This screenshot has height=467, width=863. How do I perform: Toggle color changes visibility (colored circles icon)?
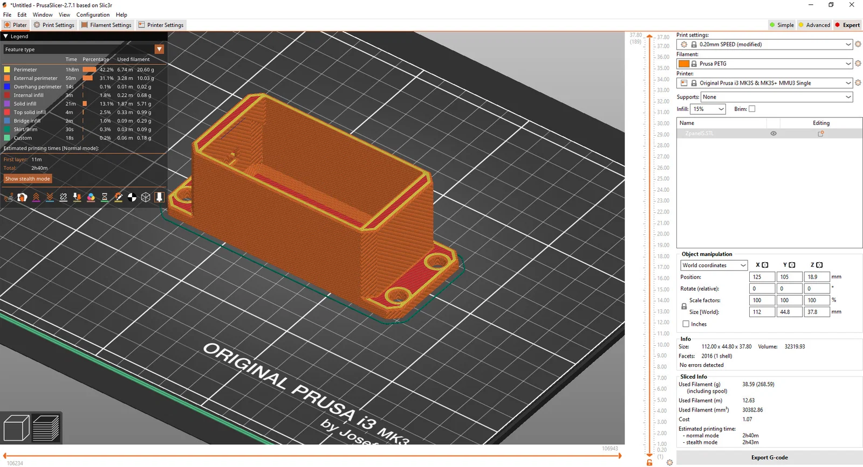[x=91, y=197]
